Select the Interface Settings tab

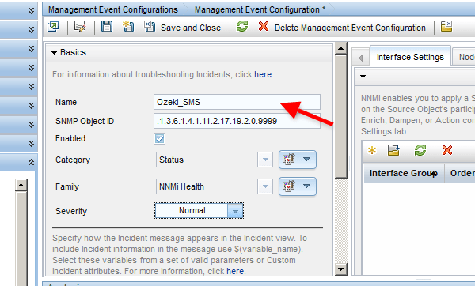[x=410, y=57]
